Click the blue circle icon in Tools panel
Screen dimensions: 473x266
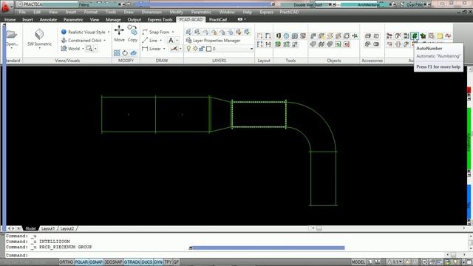click(286, 36)
